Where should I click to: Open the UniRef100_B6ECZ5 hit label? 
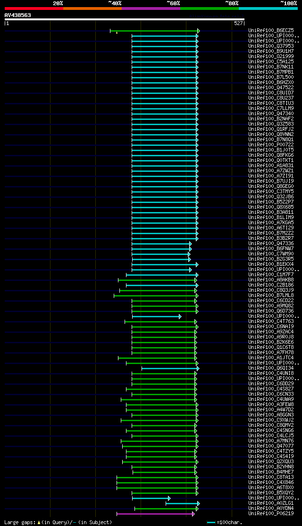coord(271,31)
